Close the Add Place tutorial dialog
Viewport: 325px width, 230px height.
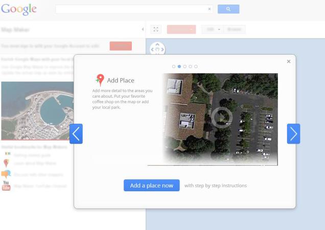pyautogui.click(x=289, y=61)
